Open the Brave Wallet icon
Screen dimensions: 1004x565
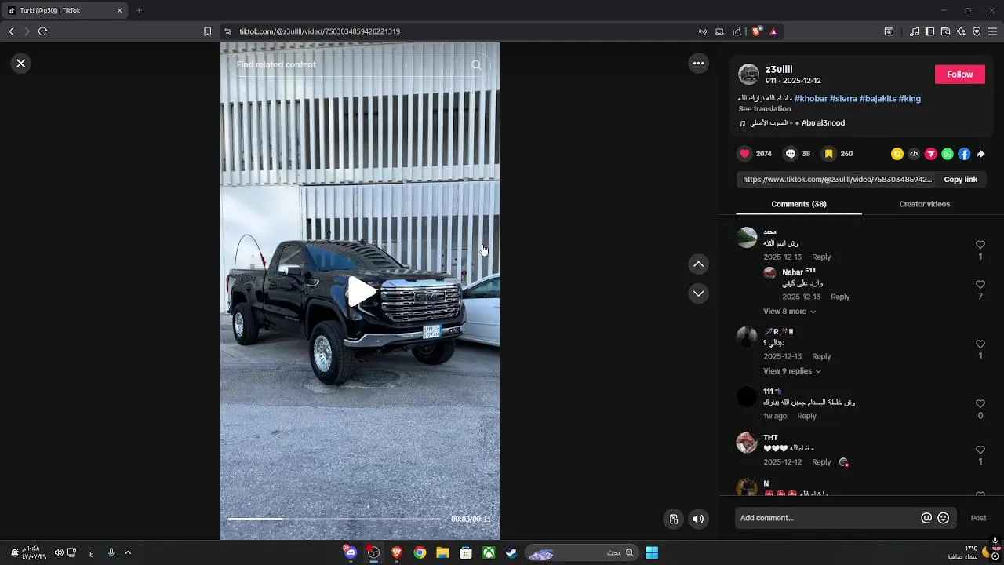(945, 31)
